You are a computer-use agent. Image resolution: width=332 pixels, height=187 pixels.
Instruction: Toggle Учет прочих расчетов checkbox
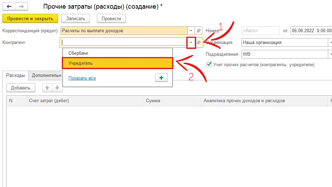point(209,64)
